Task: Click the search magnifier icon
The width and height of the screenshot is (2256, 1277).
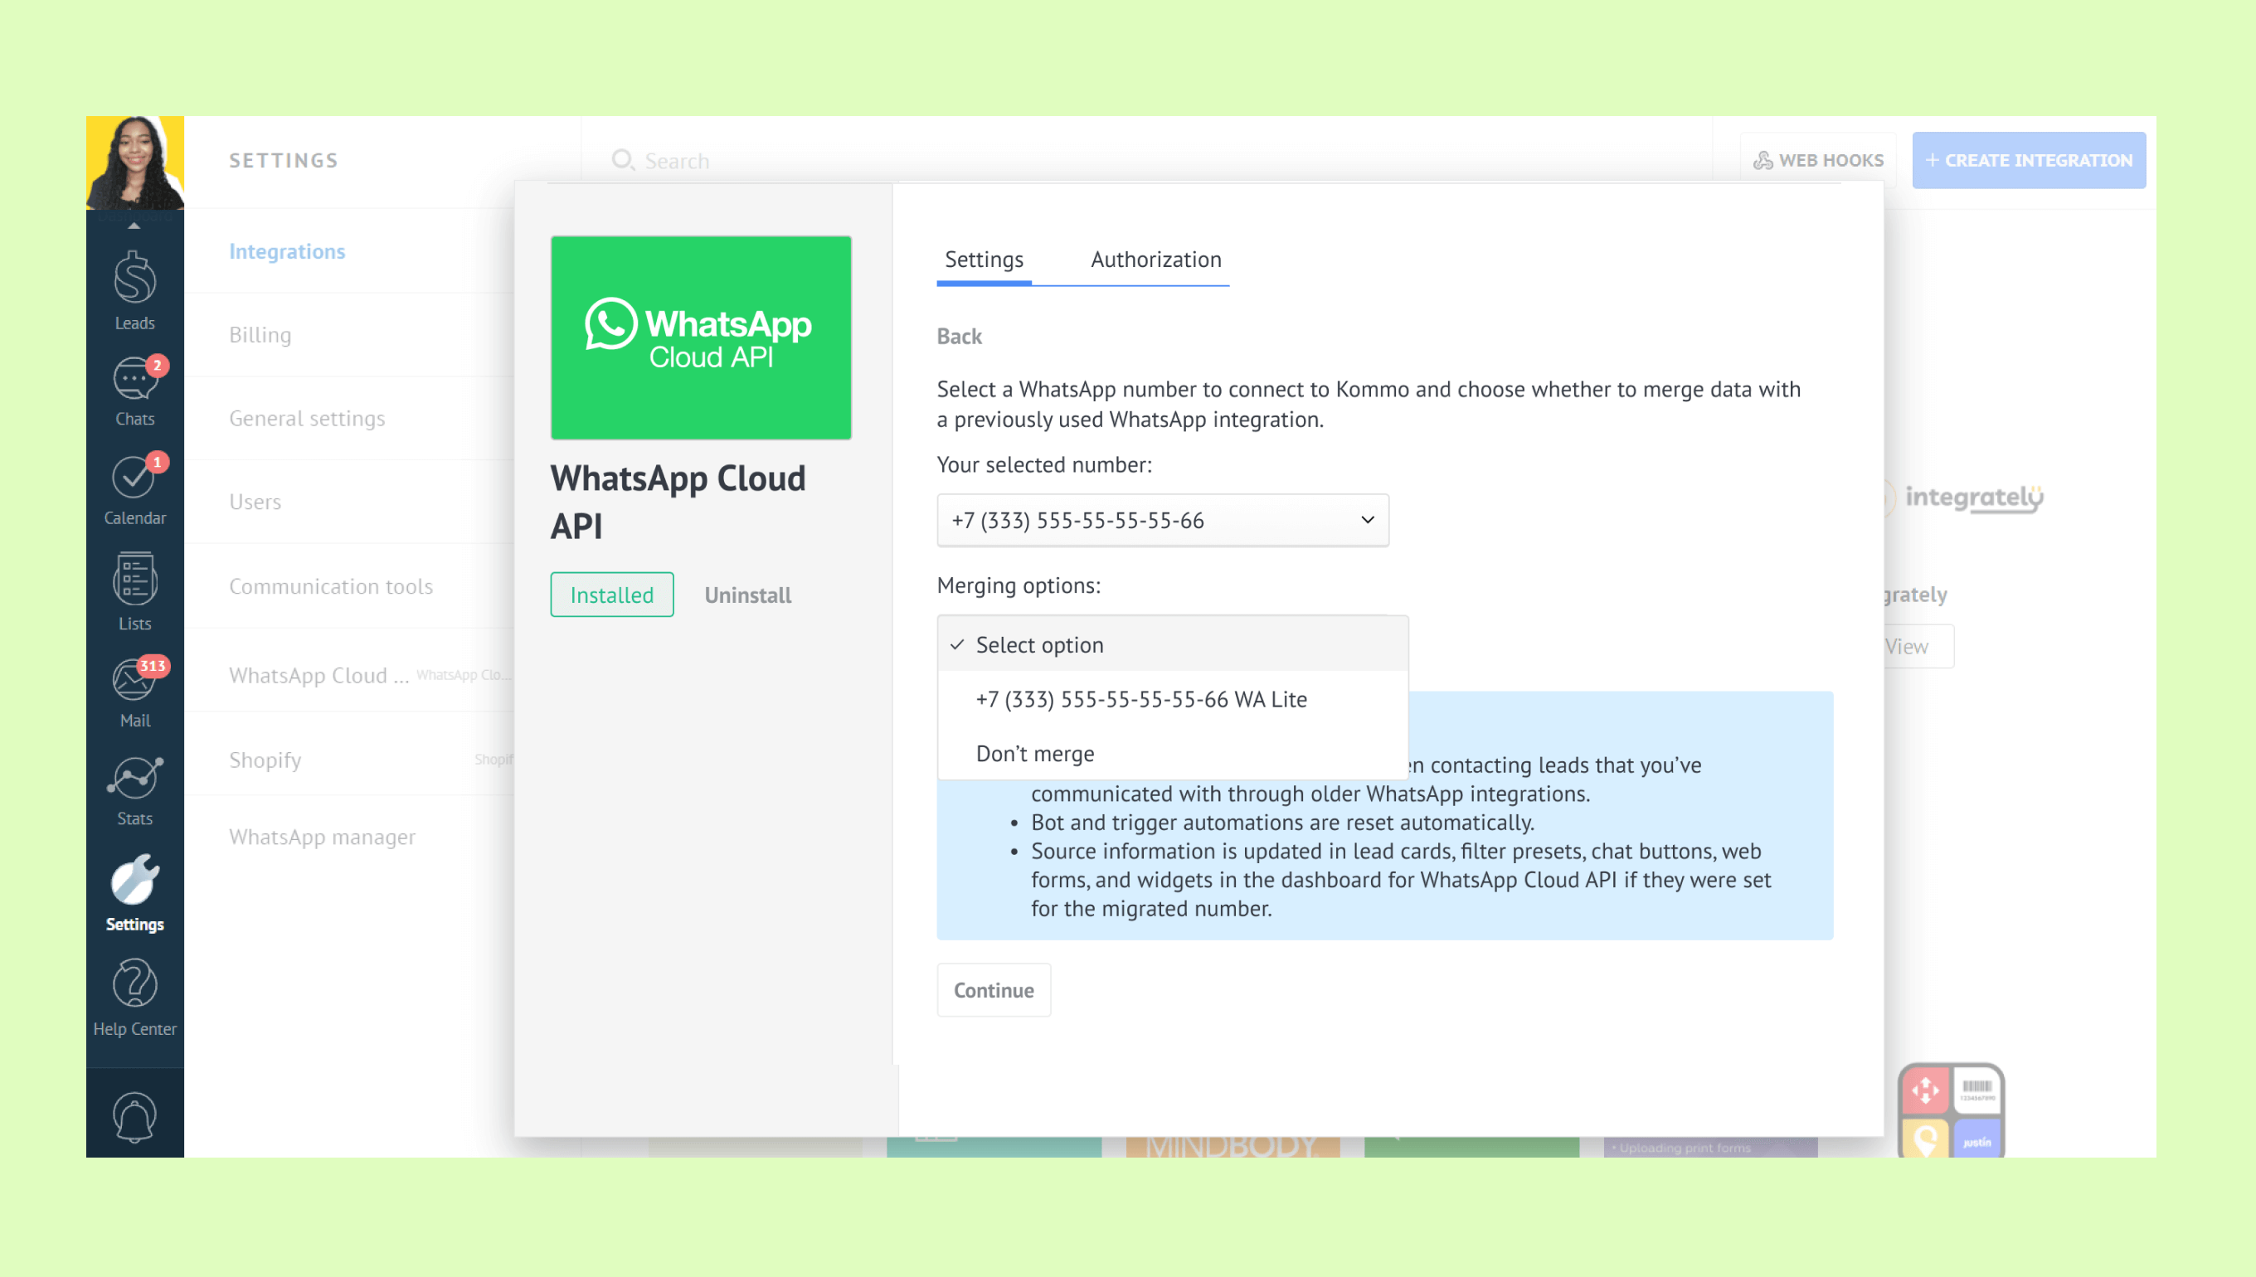Action: [622, 161]
